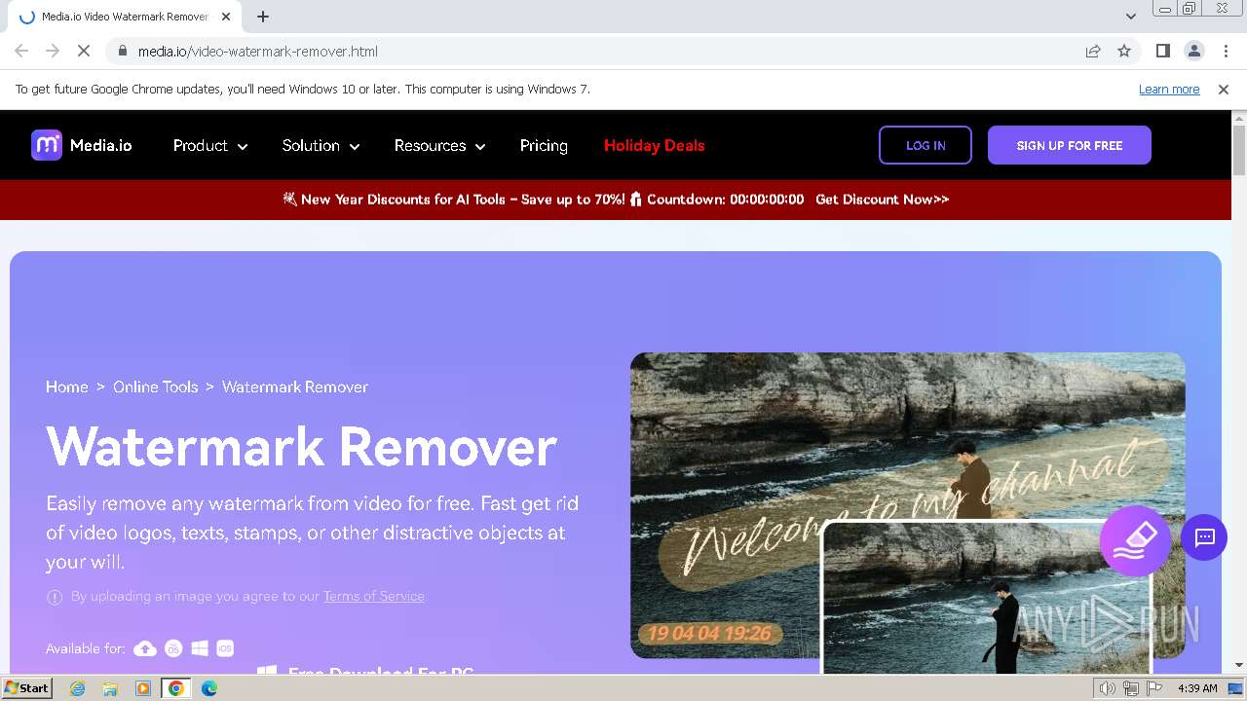Select the Media.io Video Watermark Remover tab

point(124,17)
